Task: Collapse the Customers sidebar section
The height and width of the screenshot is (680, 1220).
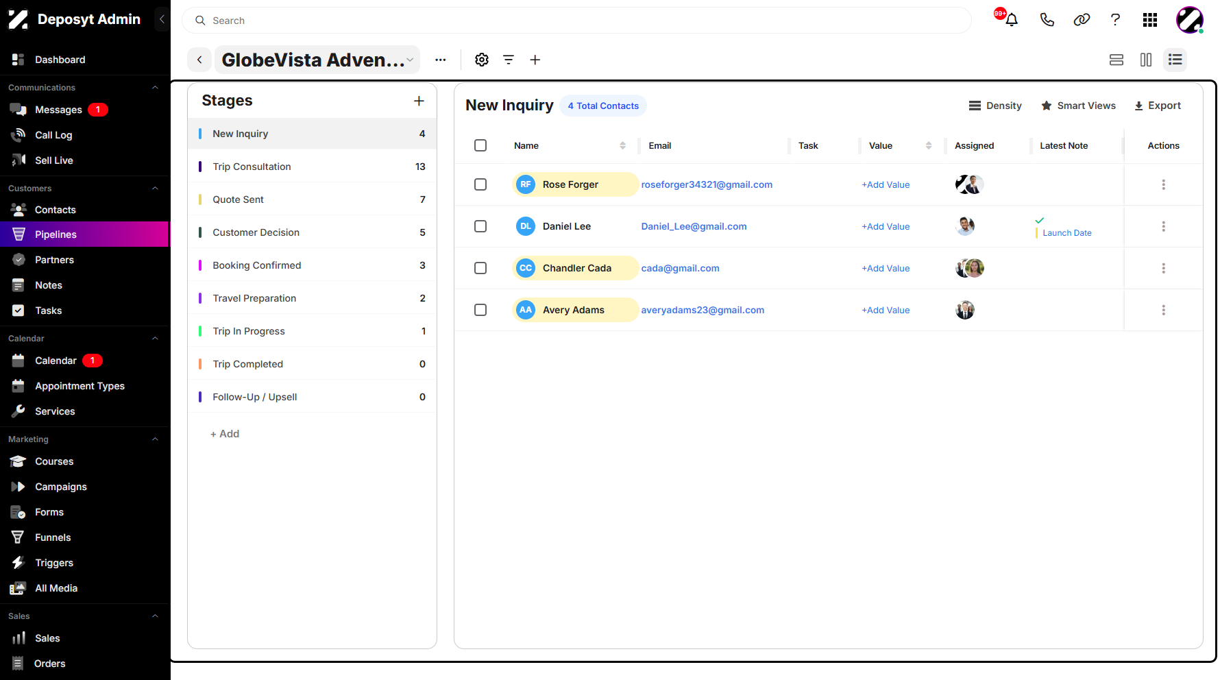Action: 155,189
